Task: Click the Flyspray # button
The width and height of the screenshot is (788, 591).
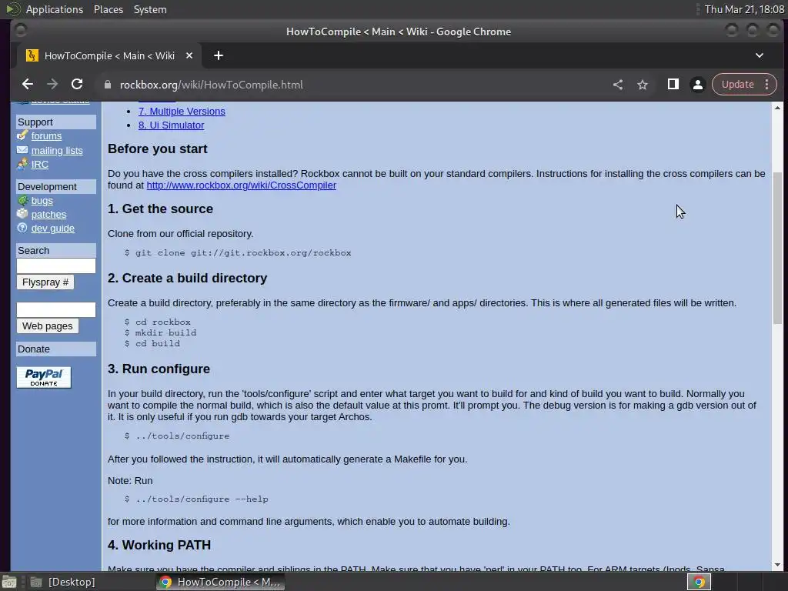Action: [x=45, y=282]
